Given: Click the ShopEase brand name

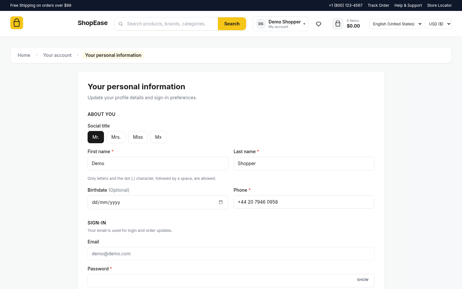Looking at the screenshot, I should [x=93, y=23].
